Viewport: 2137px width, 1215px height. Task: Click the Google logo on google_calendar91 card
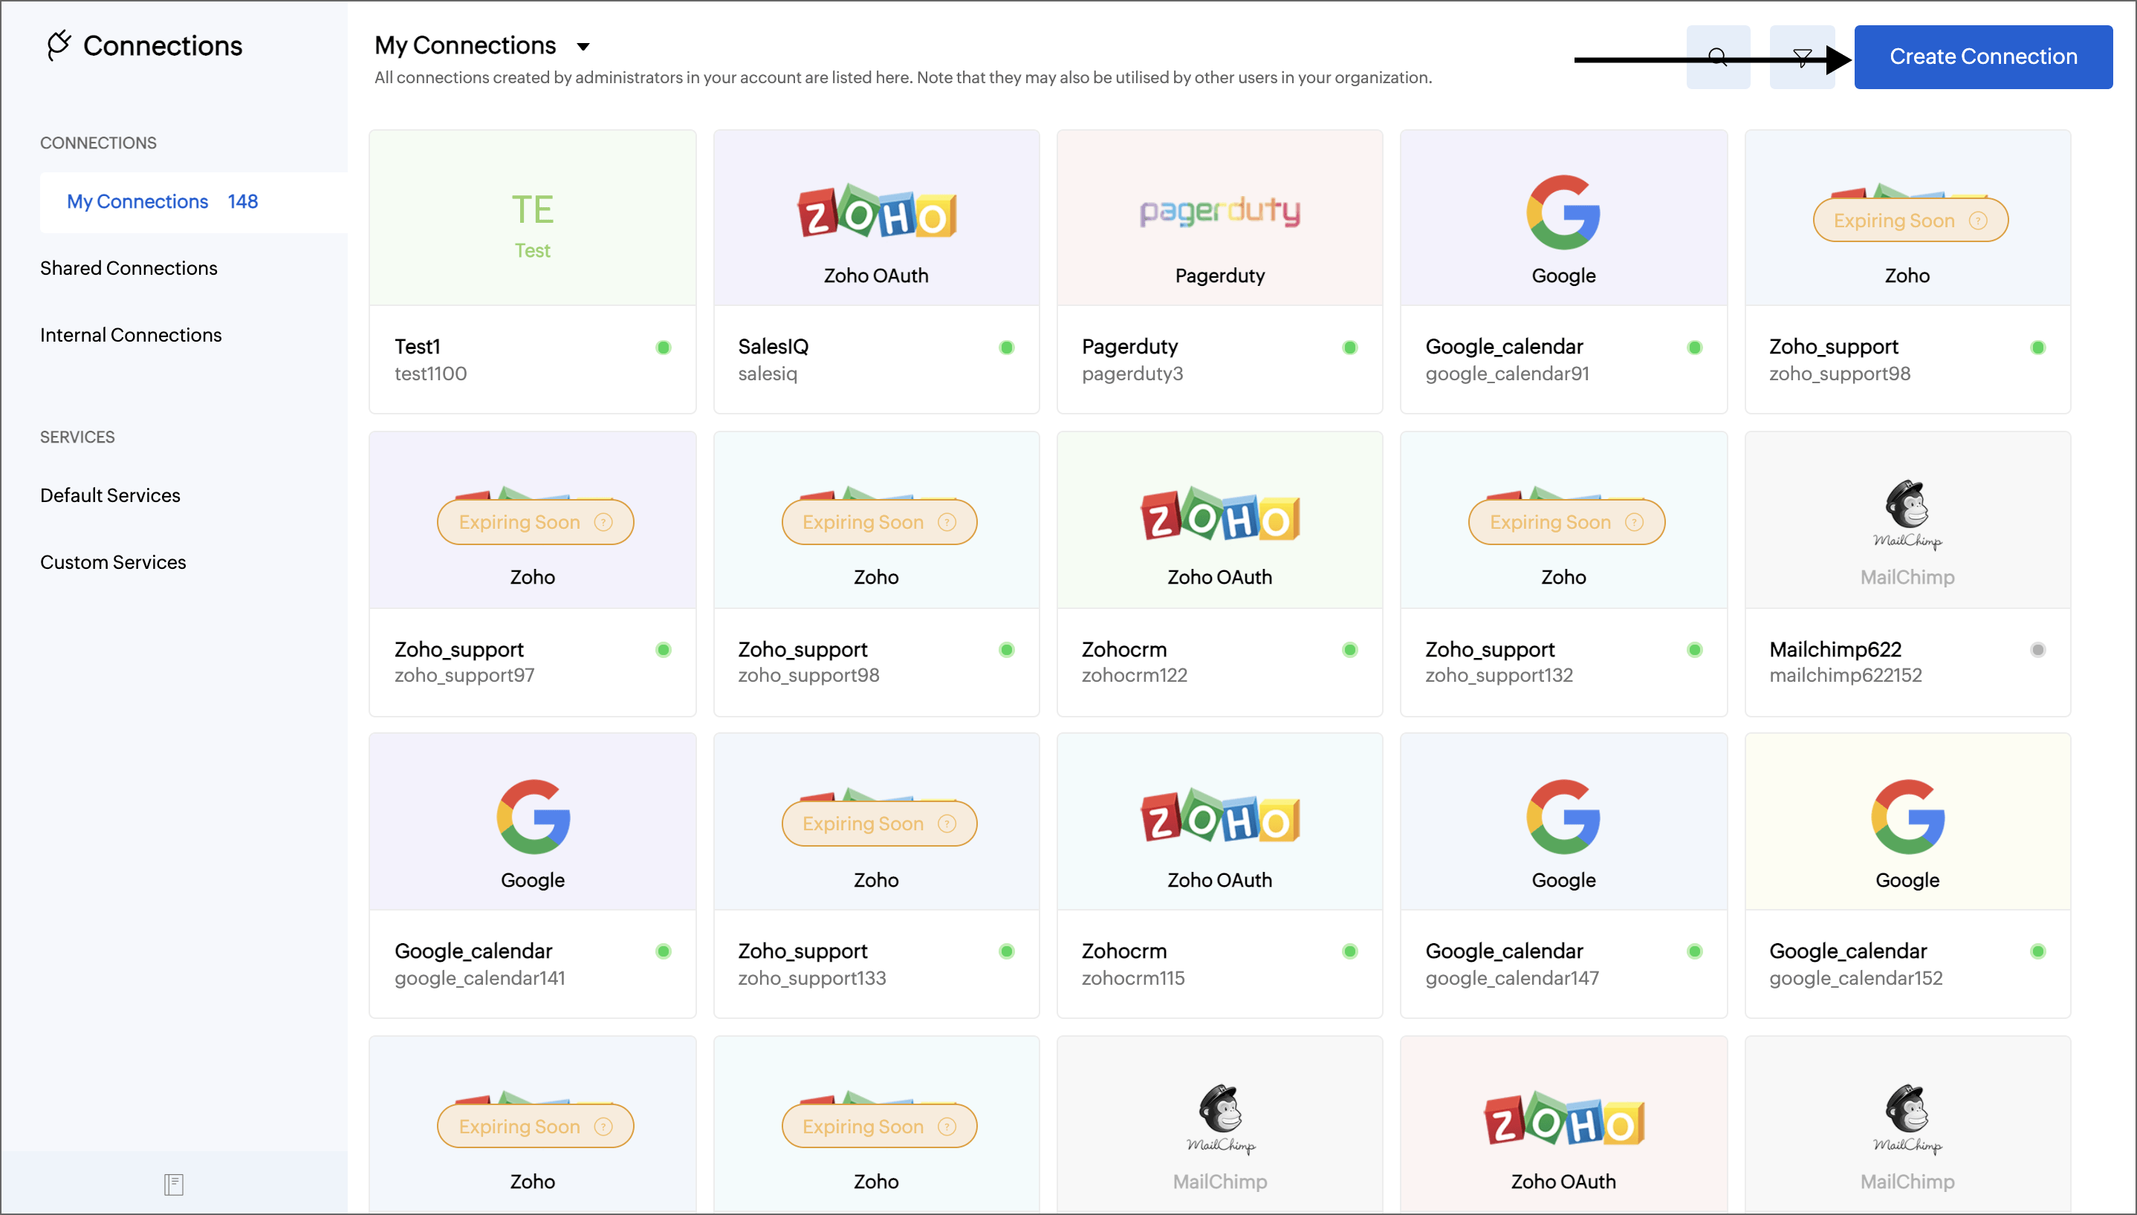[x=1563, y=212]
